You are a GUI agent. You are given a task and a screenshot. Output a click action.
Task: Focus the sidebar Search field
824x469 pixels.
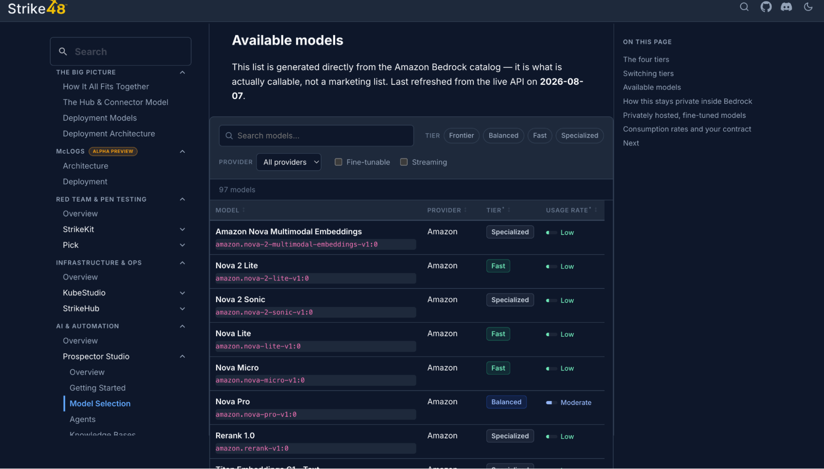(121, 52)
